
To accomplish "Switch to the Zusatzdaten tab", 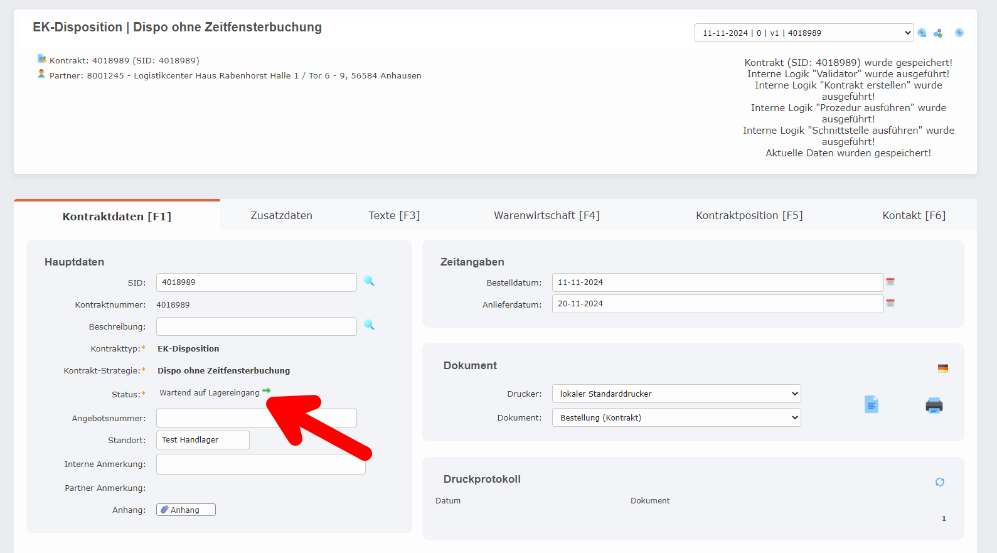I will tap(281, 215).
